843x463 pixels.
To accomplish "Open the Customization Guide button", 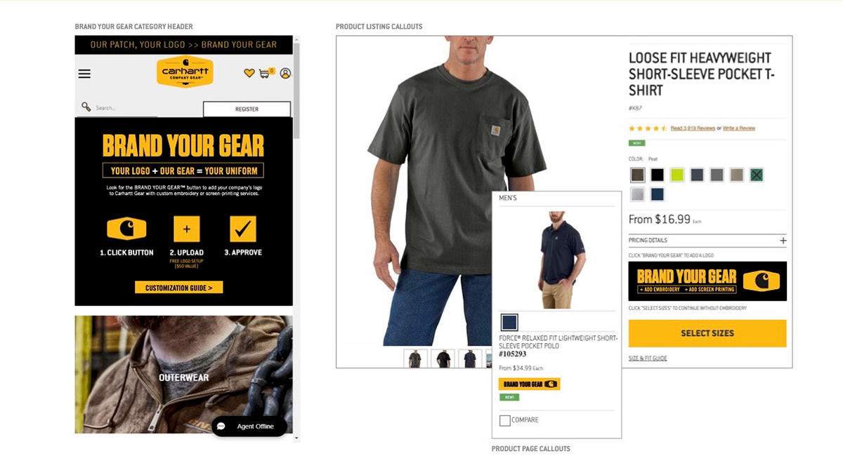I will pyautogui.click(x=178, y=288).
